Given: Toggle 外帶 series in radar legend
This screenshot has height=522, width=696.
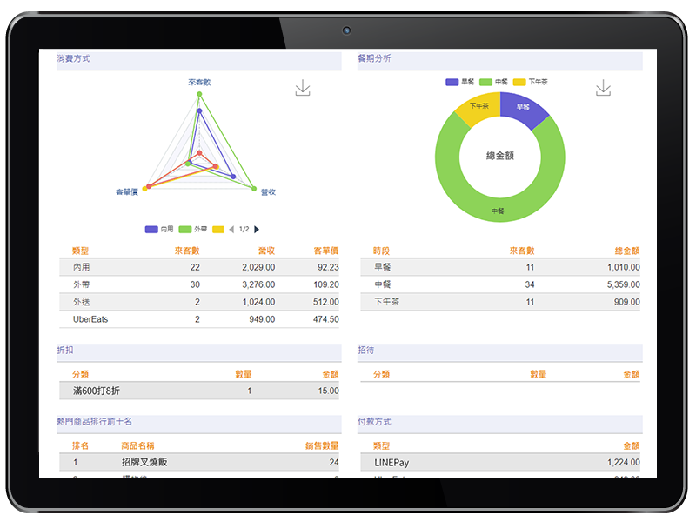Looking at the screenshot, I should tap(193, 230).
